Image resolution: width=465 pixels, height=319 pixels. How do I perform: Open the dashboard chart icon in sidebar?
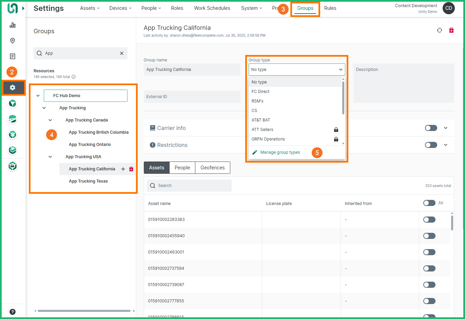coord(13,25)
